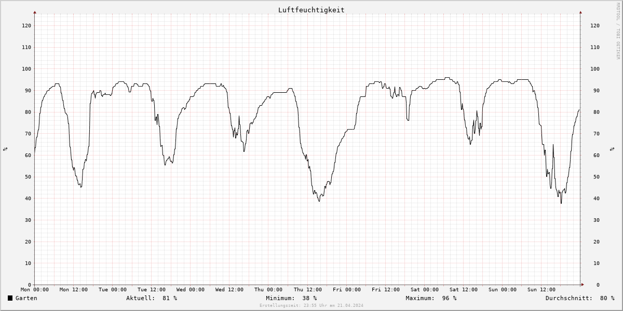Click the percent unit label beside the left axis
This screenshot has height=311, width=623.
click(5, 149)
